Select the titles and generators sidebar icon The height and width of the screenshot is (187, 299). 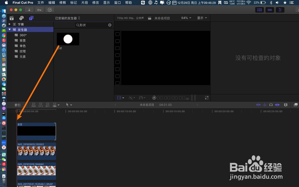[x=31, y=18]
